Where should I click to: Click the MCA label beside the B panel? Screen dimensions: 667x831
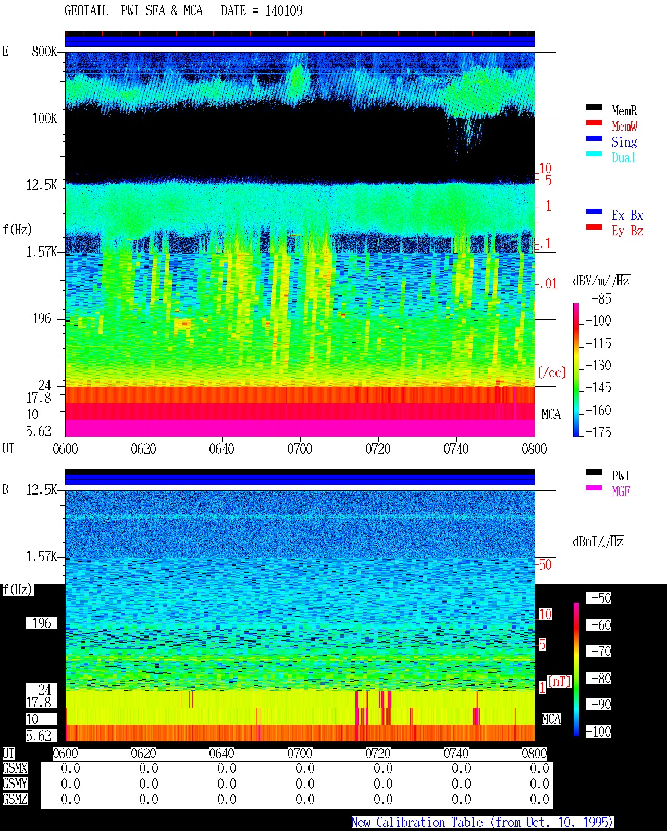coord(551,719)
